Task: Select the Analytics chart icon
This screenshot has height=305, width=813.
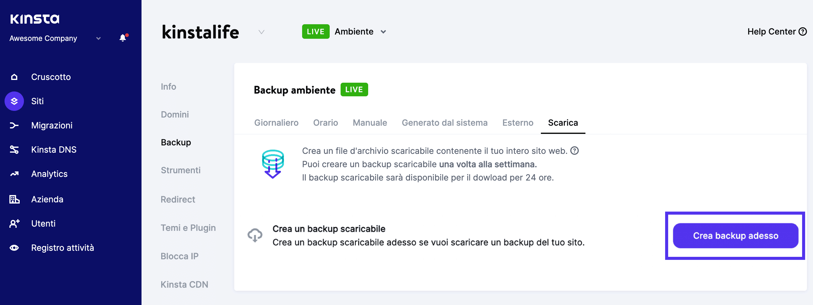Action: click(14, 174)
